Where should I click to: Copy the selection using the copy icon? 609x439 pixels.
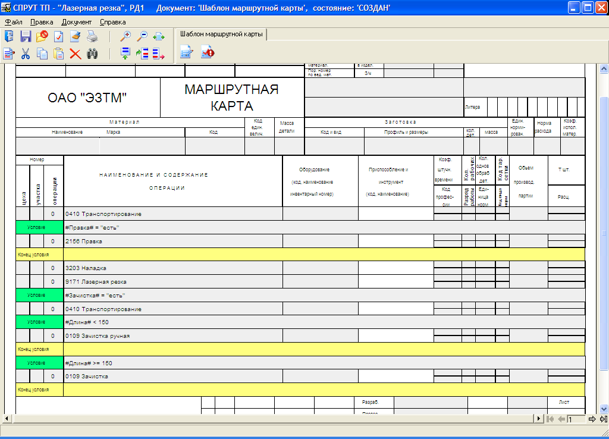point(42,54)
